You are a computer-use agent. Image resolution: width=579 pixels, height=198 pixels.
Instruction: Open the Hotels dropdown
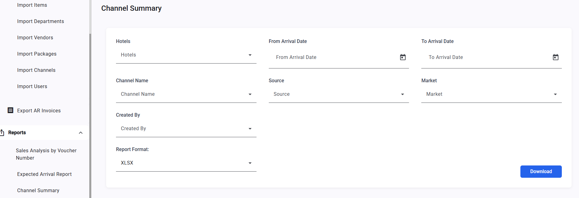[186, 55]
